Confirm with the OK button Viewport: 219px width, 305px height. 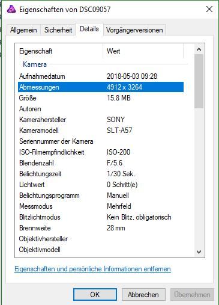95,295
